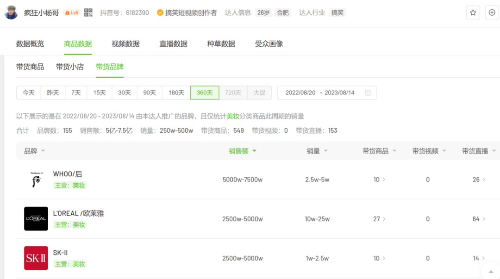The width and height of the screenshot is (500, 279).
Task: Click the 疯狂小杨哥 username
Action: pyautogui.click(x=42, y=13)
